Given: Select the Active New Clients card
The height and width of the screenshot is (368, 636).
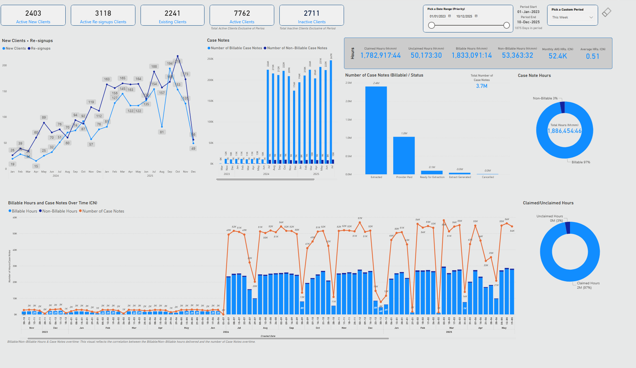Looking at the screenshot, I should [x=33, y=15].
